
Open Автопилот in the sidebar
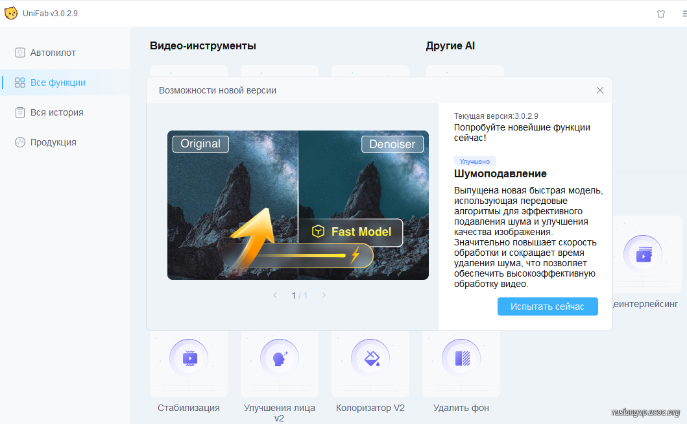(x=53, y=53)
